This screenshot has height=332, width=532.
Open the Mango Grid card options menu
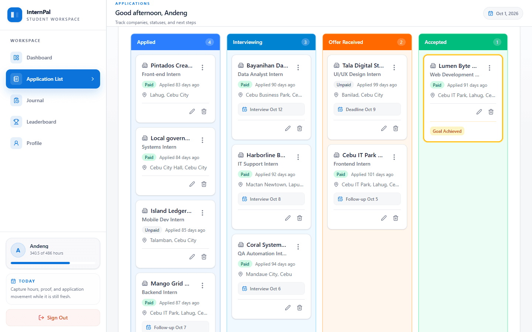[x=202, y=286]
